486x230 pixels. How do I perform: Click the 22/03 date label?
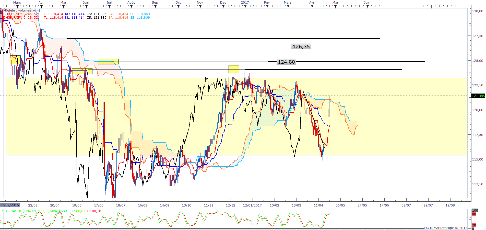[x=33, y=205]
